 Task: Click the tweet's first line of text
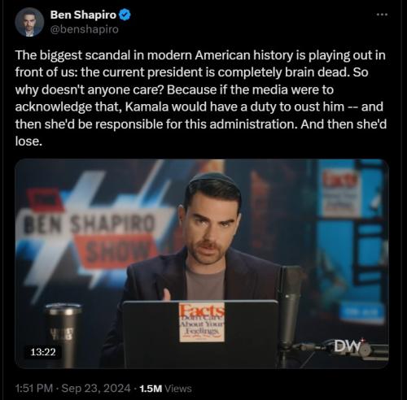[x=200, y=55]
